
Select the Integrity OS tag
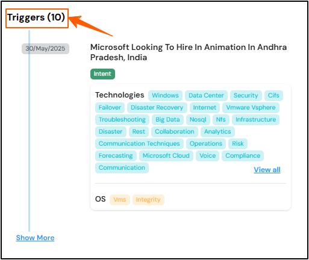click(148, 200)
